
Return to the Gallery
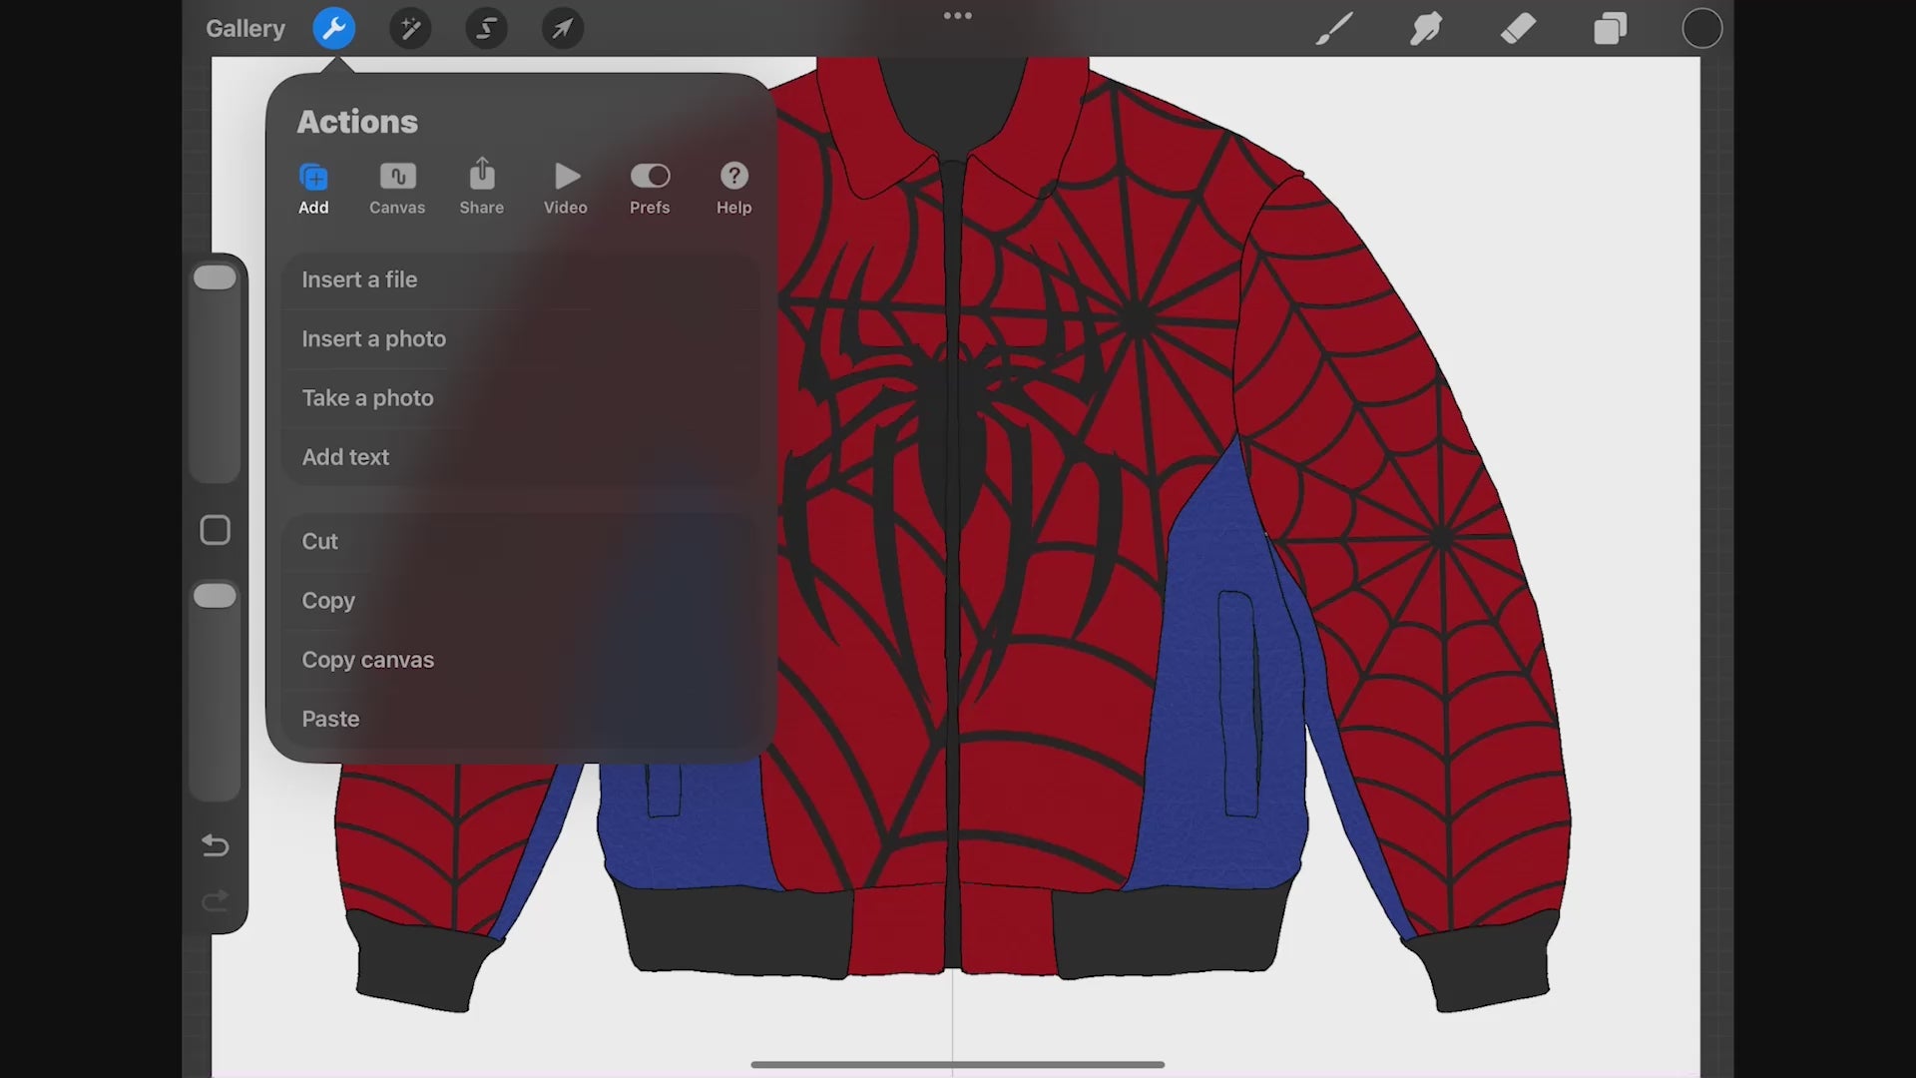pyautogui.click(x=245, y=29)
